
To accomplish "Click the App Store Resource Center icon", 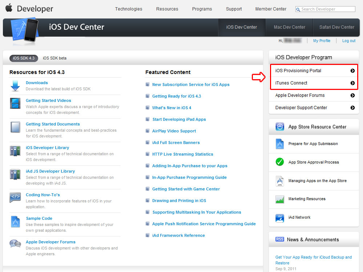I will 280,127.
